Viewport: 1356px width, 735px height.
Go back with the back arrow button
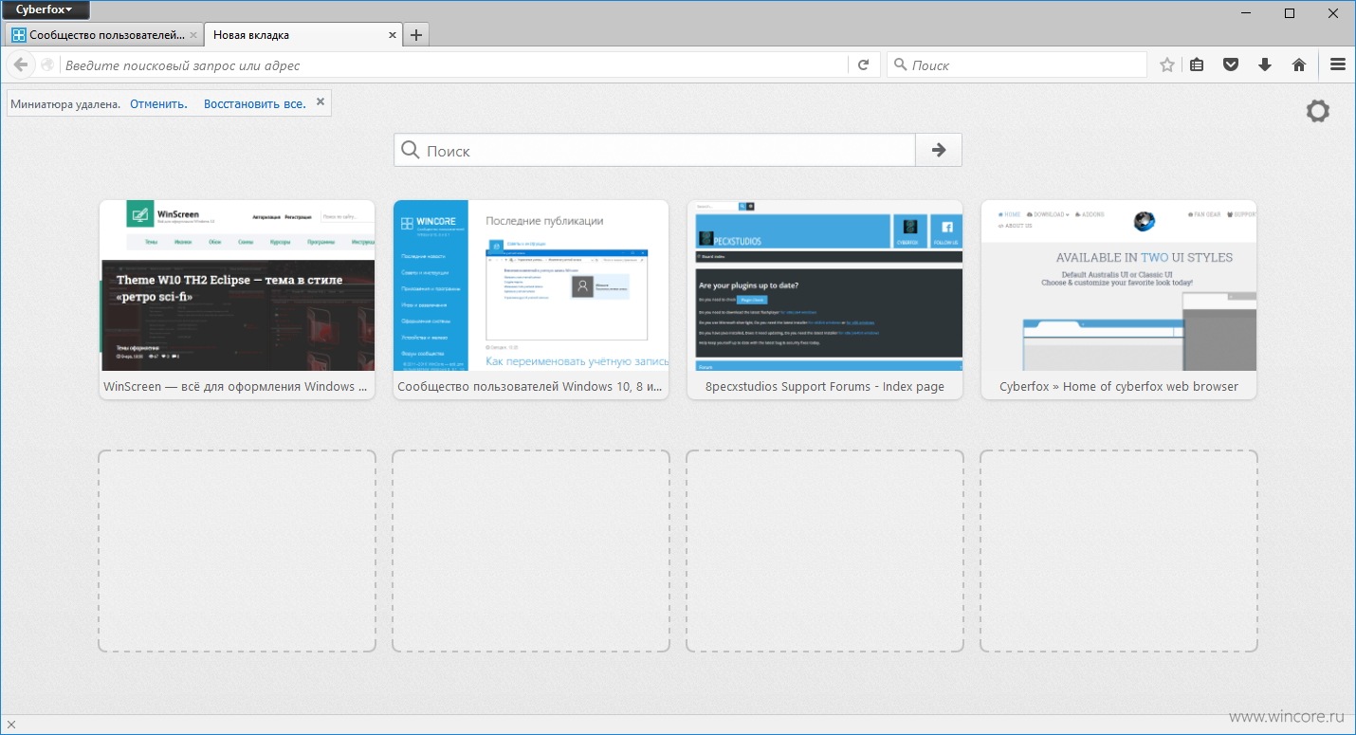21,64
